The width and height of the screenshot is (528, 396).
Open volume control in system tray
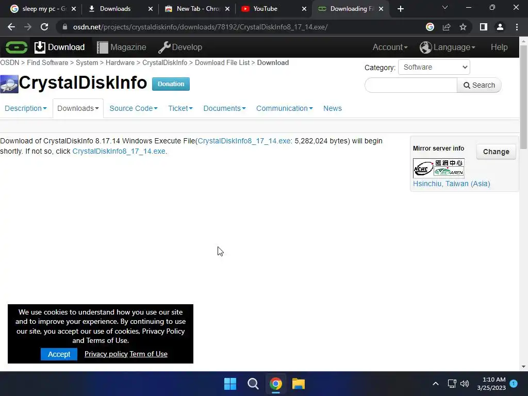(465, 384)
